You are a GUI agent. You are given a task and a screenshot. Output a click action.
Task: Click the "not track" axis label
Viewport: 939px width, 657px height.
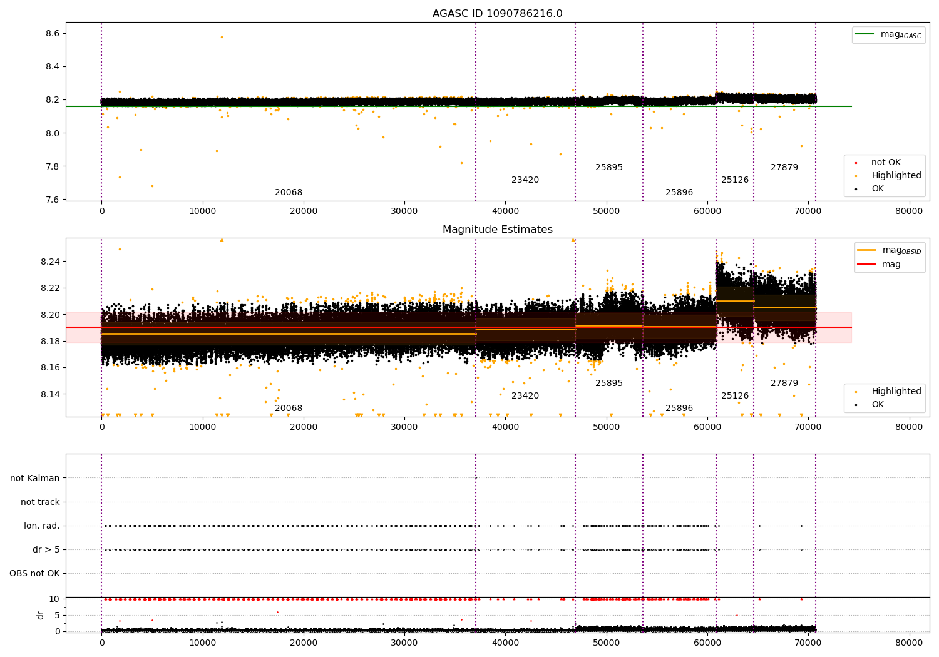(x=40, y=502)
